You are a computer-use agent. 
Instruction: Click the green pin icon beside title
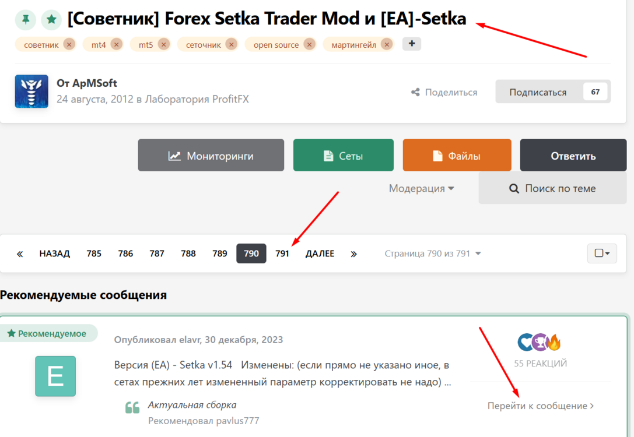[26, 19]
